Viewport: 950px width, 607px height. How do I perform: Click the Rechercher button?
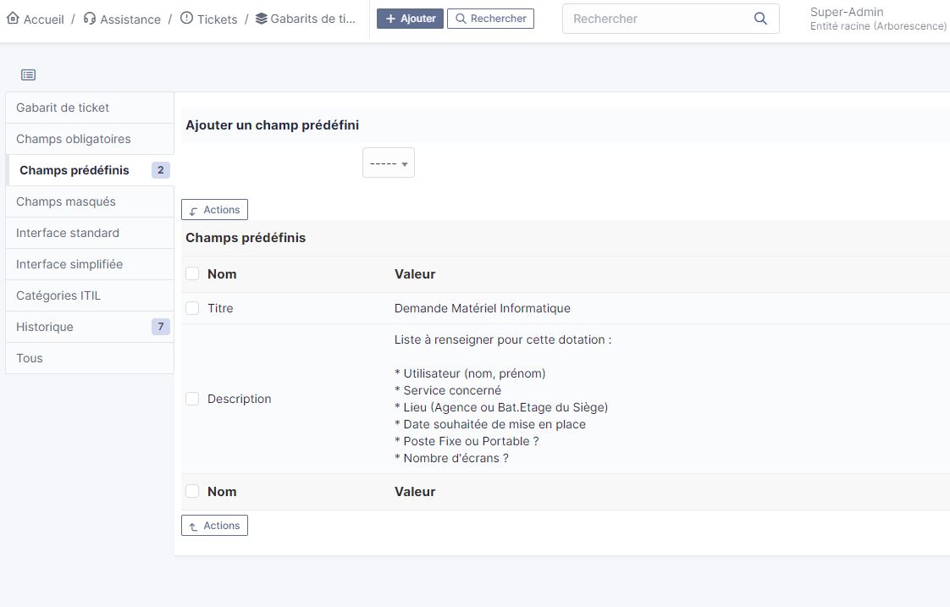tap(490, 18)
